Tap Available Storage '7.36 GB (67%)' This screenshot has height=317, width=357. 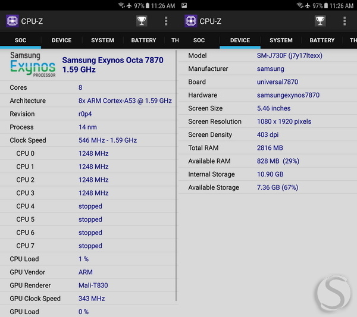[277, 187]
